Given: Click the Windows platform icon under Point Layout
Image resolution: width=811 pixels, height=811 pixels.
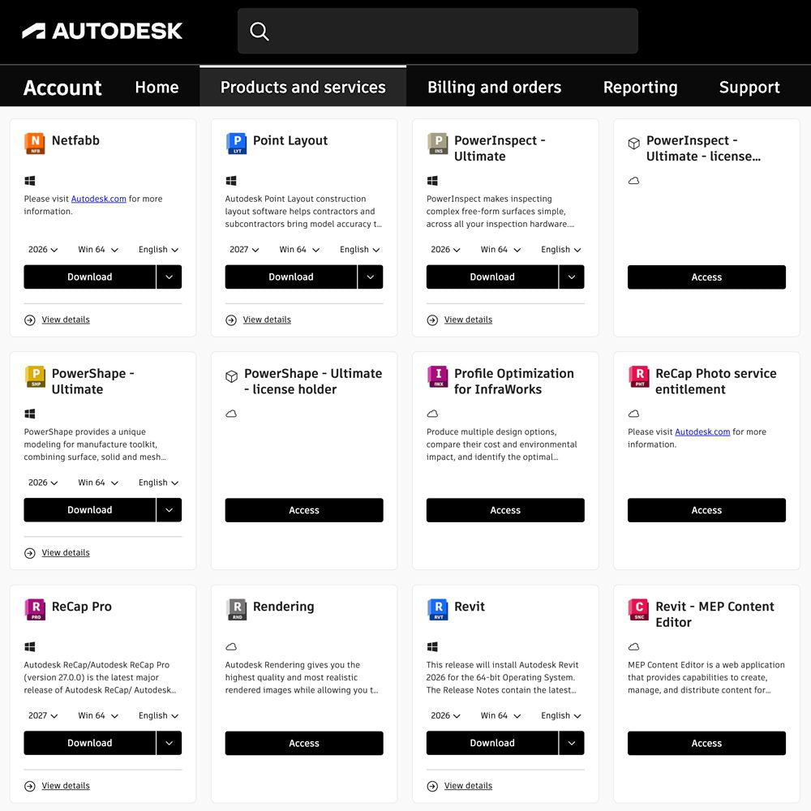Looking at the screenshot, I should coord(231,181).
